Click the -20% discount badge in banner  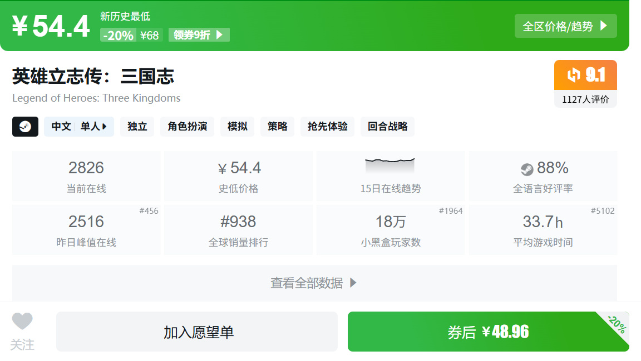[x=118, y=35]
